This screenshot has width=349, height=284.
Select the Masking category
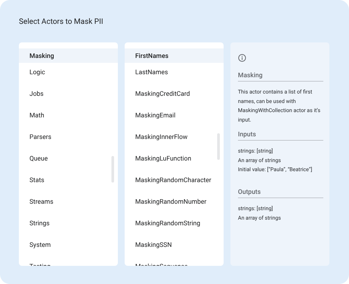pos(68,56)
